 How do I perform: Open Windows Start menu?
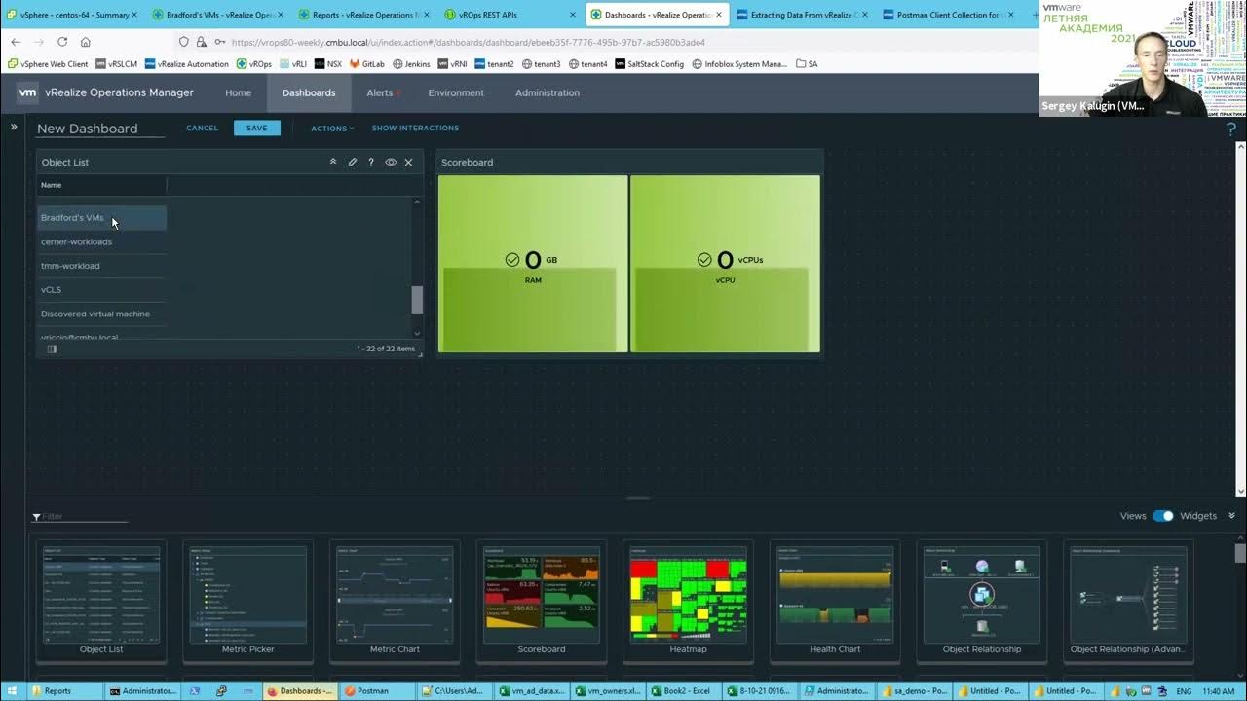click(13, 690)
